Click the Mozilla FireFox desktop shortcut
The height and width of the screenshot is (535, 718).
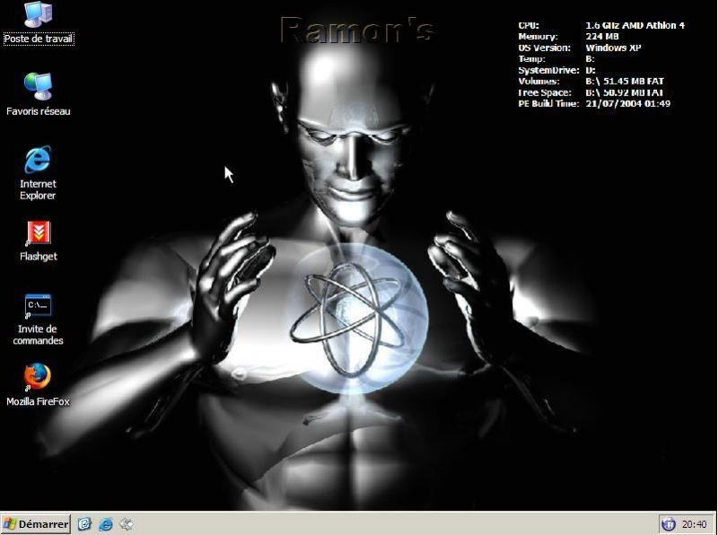(x=38, y=376)
